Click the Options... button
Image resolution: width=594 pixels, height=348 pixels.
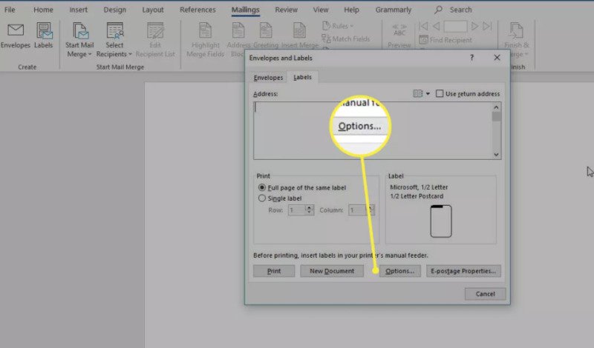(x=399, y=271)
